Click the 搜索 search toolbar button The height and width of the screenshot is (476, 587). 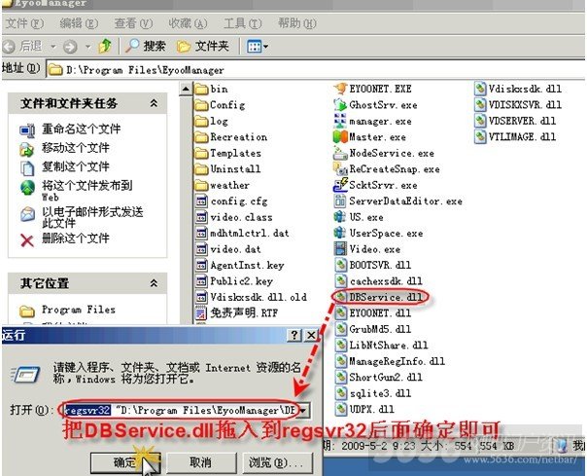coord(146,46)
